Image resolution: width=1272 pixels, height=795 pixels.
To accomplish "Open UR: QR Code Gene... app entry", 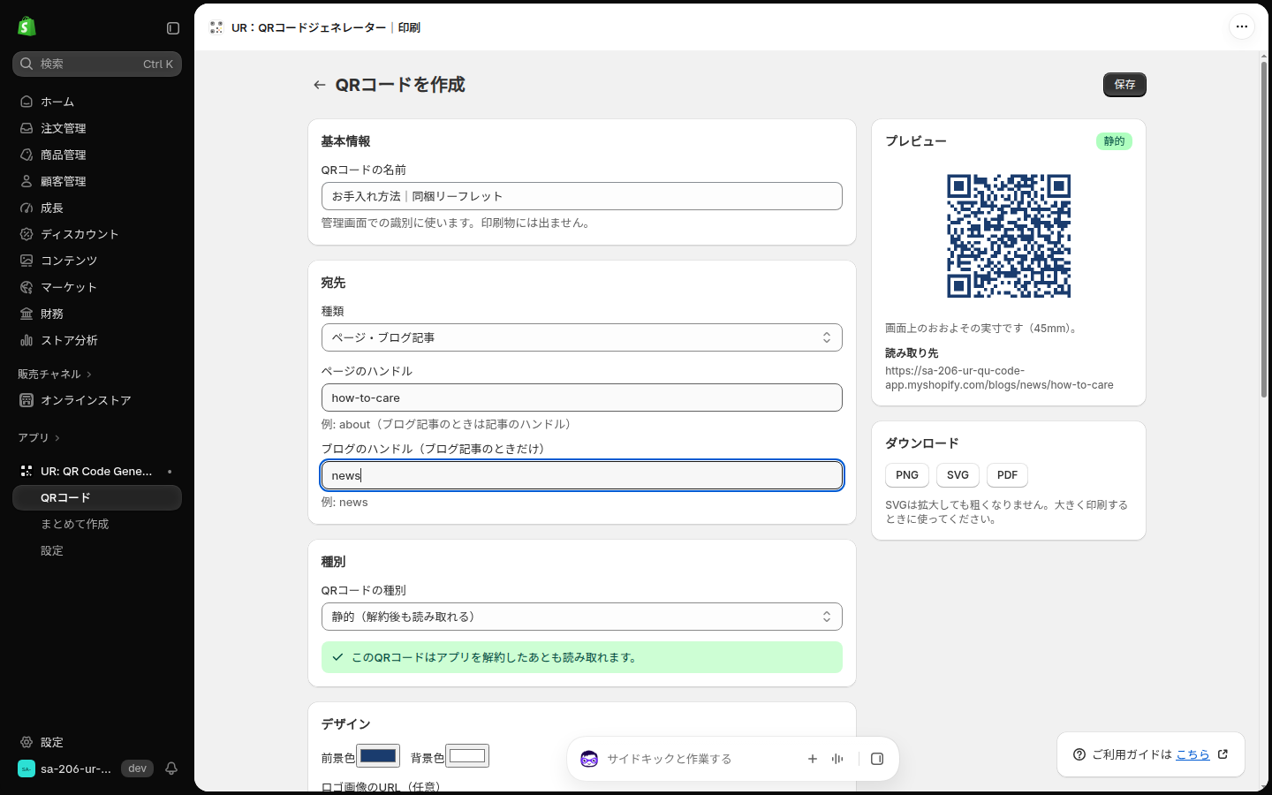I will click(x=97, y=471).
